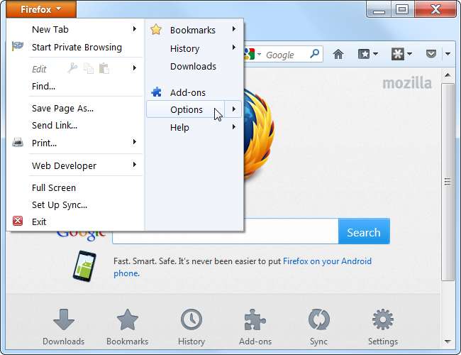Screen dimensions: 461x355
Task: Expand the Edit submenu arrow
Action: click(134, 68)
